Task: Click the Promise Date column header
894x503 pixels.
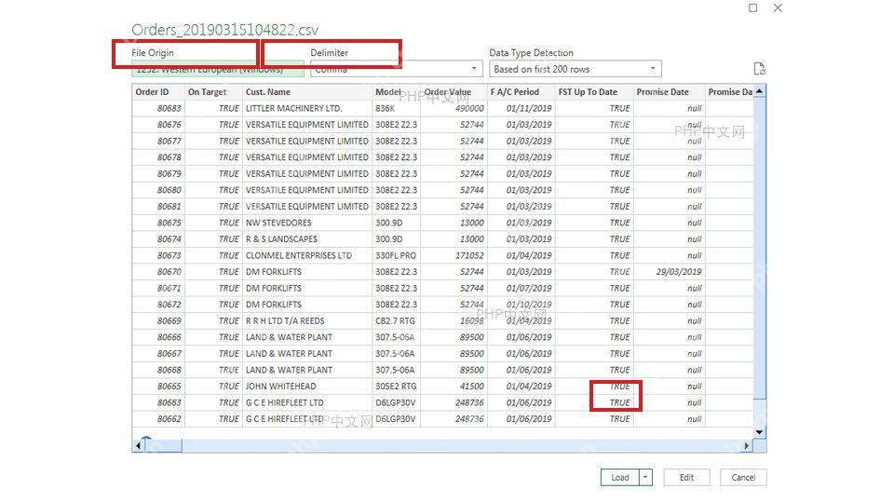Action: [669, 92]
